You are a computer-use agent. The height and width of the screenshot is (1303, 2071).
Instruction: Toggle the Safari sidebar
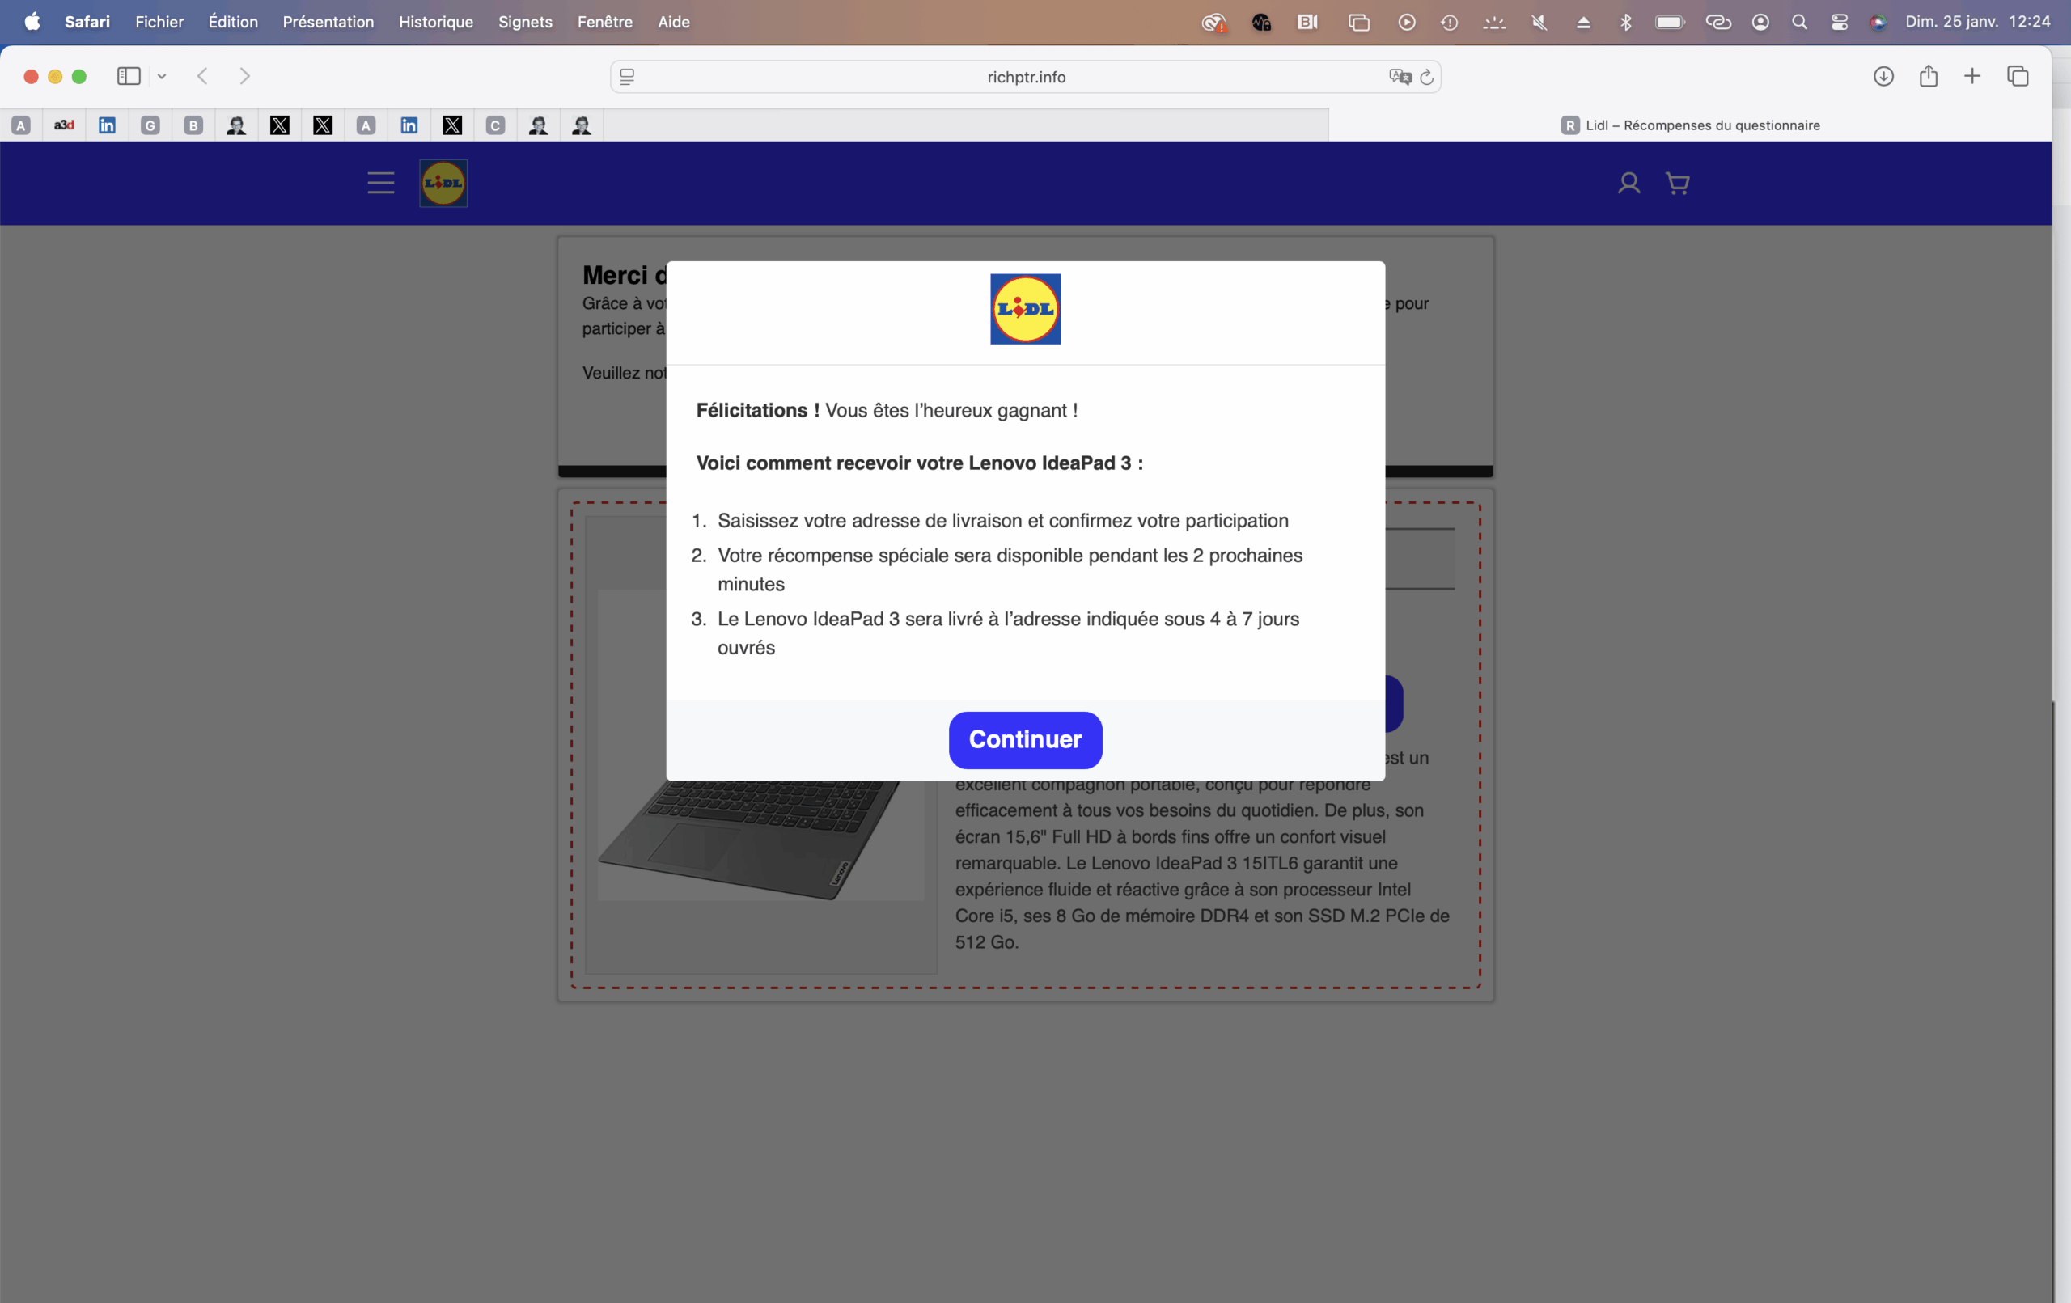click(x=129, y=77)
